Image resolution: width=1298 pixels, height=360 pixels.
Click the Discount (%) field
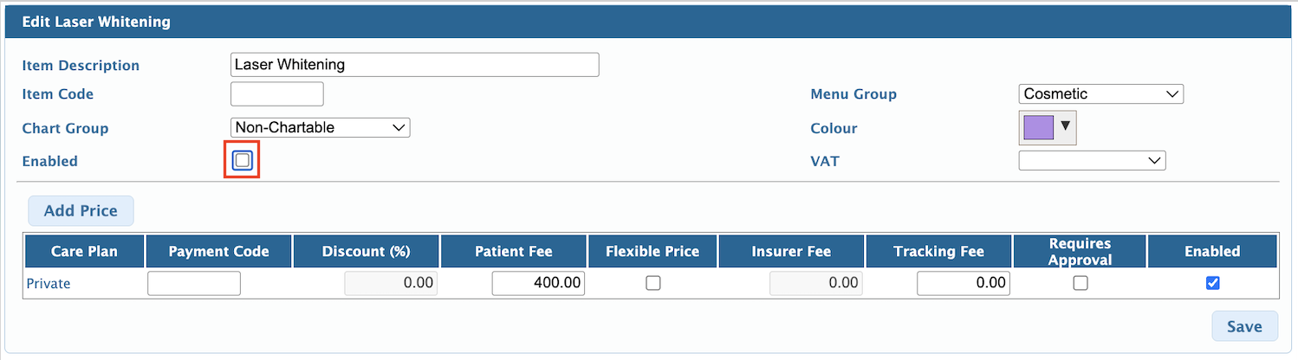[391, 283]
